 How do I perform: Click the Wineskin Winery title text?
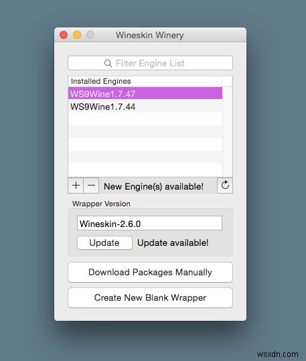150,35
